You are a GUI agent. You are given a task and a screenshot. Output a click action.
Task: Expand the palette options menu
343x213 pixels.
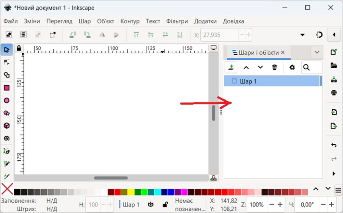pyautogui.click(x=338, y=190)
